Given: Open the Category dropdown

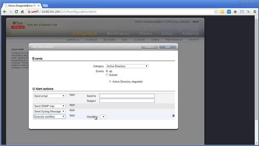Looking at the screenshot, I should click(127, 66).
